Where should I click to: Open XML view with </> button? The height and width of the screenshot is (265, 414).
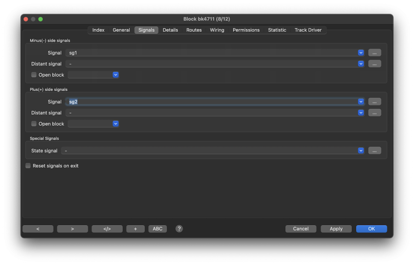[107, 229]
